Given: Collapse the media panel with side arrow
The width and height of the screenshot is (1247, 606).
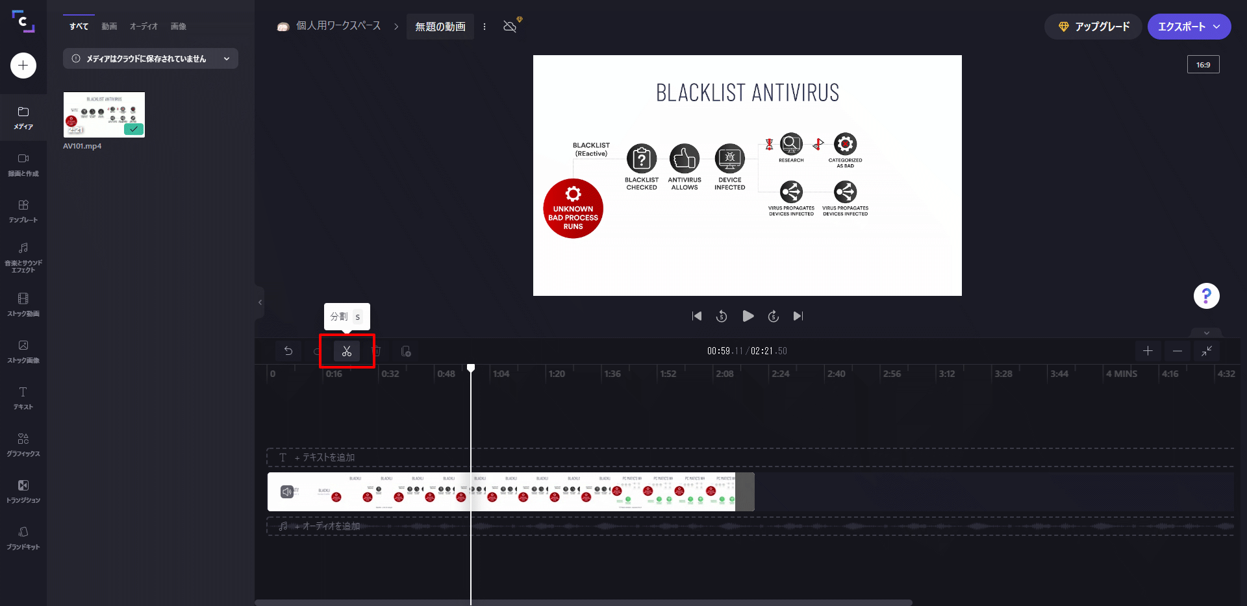Looking at the screenshot, I should coord(260,302).
